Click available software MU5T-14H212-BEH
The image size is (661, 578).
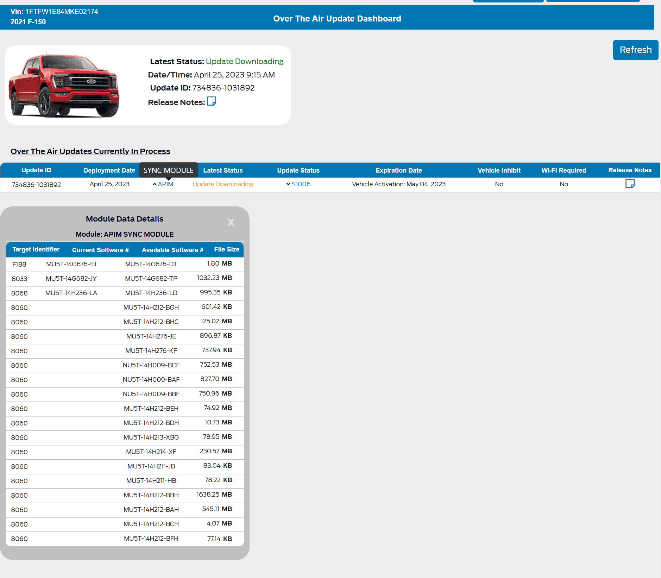151,409
